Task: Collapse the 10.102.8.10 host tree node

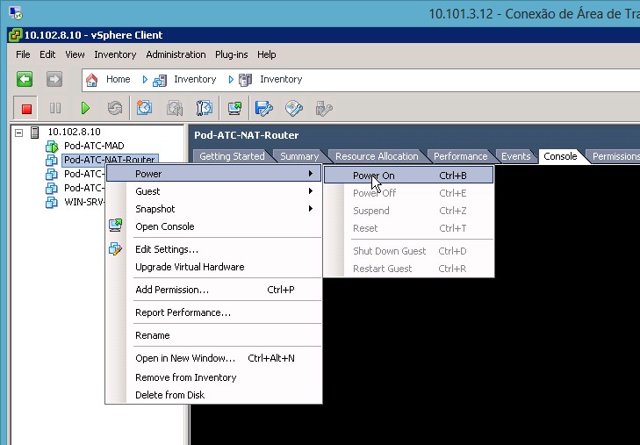Action: click(19, 132)
